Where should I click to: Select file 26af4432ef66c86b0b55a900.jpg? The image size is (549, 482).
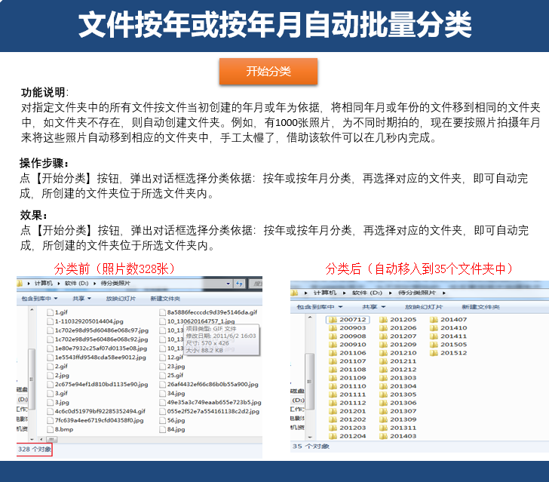click(213, 384)
